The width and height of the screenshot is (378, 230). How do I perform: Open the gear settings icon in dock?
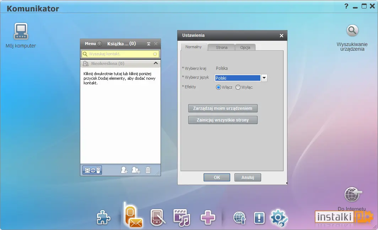pyautogui.click(x=279, y=218)
